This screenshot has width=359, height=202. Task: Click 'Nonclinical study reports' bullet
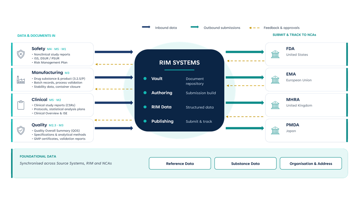(51, 54)
